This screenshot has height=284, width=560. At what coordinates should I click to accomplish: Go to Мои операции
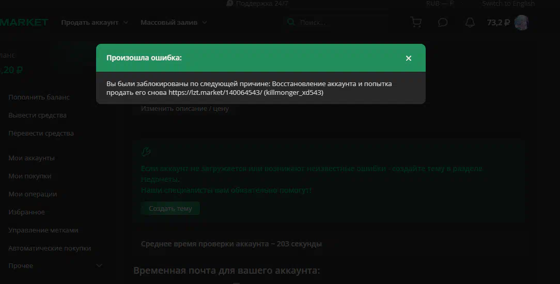33,194
